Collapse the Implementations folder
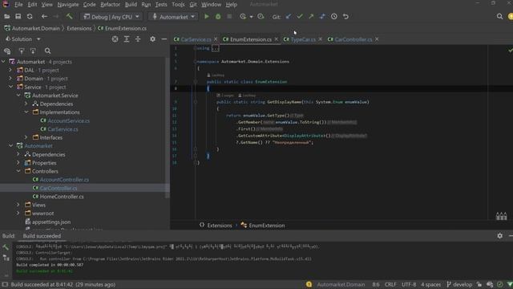This screenshot has width=513, height=289. 26,112
